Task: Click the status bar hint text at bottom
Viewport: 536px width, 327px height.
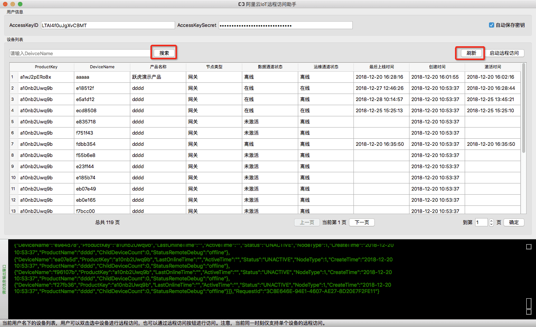Action: tap(164, 323)
